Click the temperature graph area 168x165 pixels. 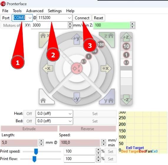click(x=143, y=132)
